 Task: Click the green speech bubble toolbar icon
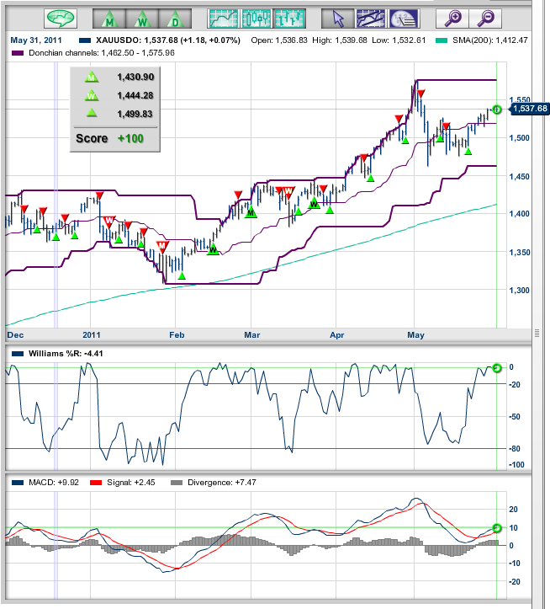tap(61, 18)
